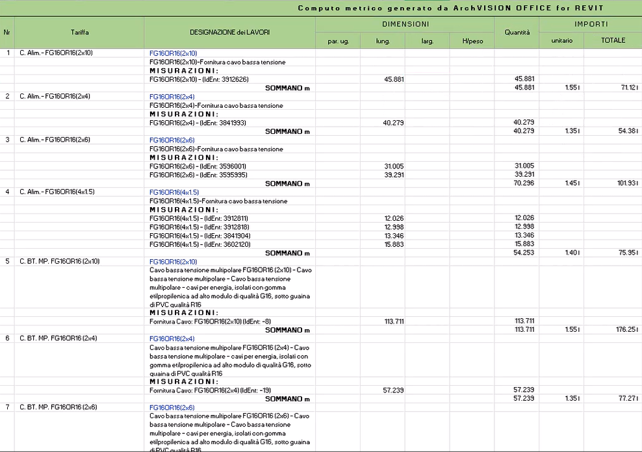Screen dimensions: 642x452
Task: Select tariffa cell 'C. Alim. - FG16OR16(2x6)'
Action: point(55,140)
